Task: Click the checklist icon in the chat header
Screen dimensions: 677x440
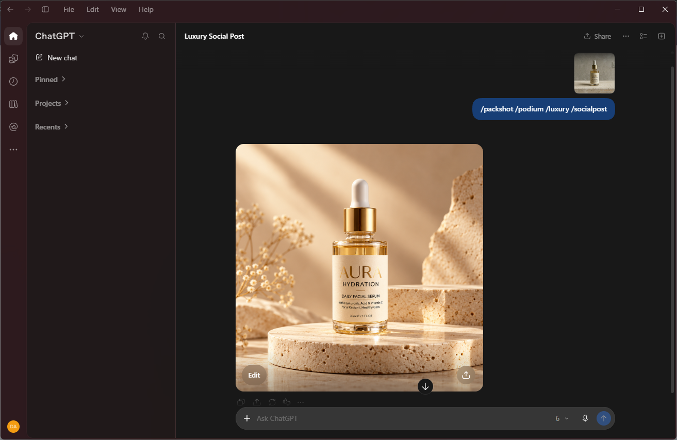Action: (x=643, y=36)
